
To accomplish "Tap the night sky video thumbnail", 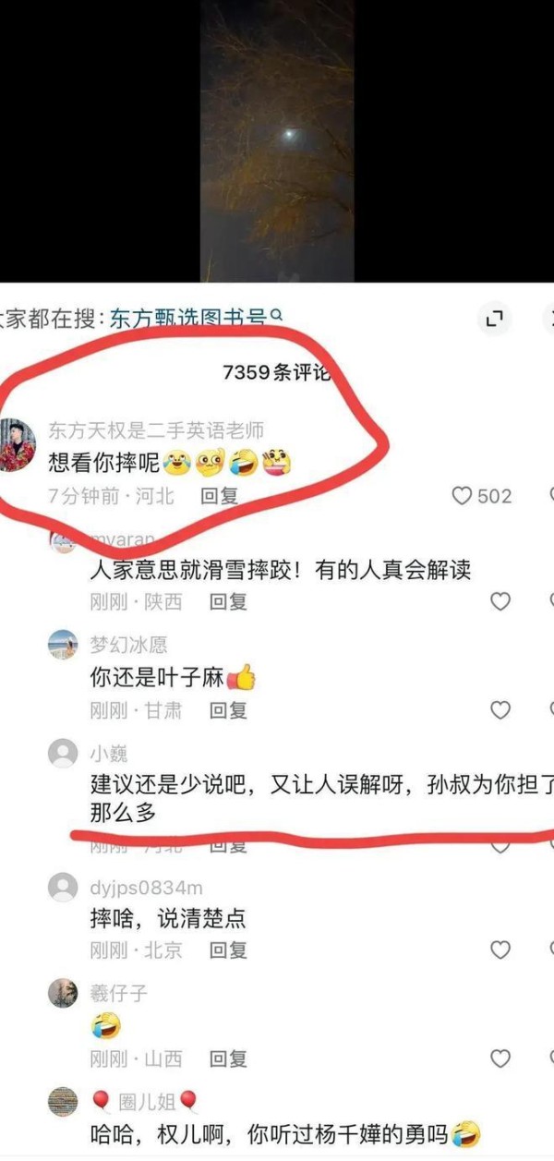I will click(277, 140).
